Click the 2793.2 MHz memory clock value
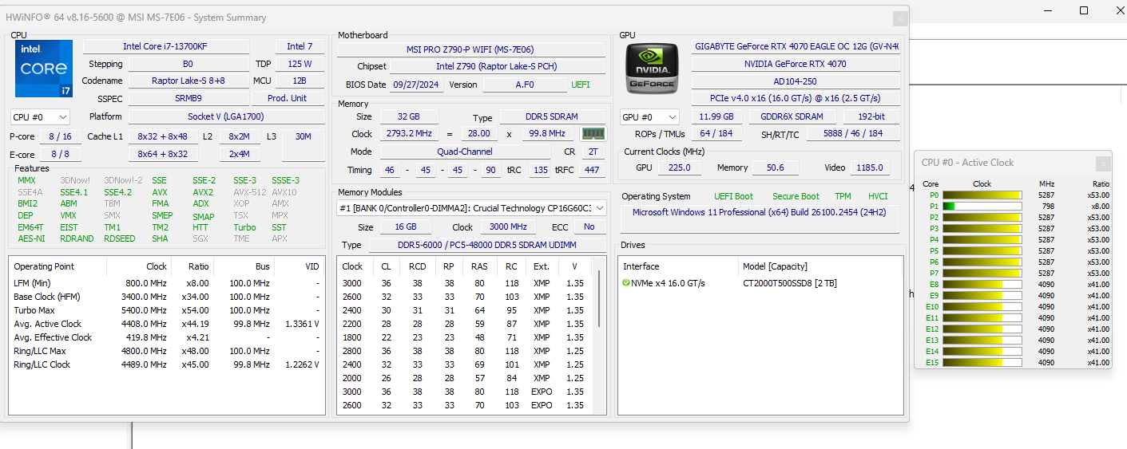The height and width of the screenshot is (449, 1127). click(x=409, y=134)
